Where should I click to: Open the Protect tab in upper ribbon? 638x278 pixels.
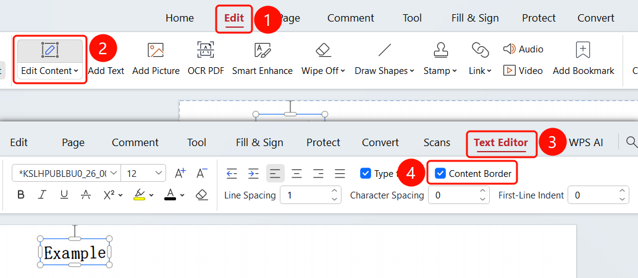click(x=539, y=18)
